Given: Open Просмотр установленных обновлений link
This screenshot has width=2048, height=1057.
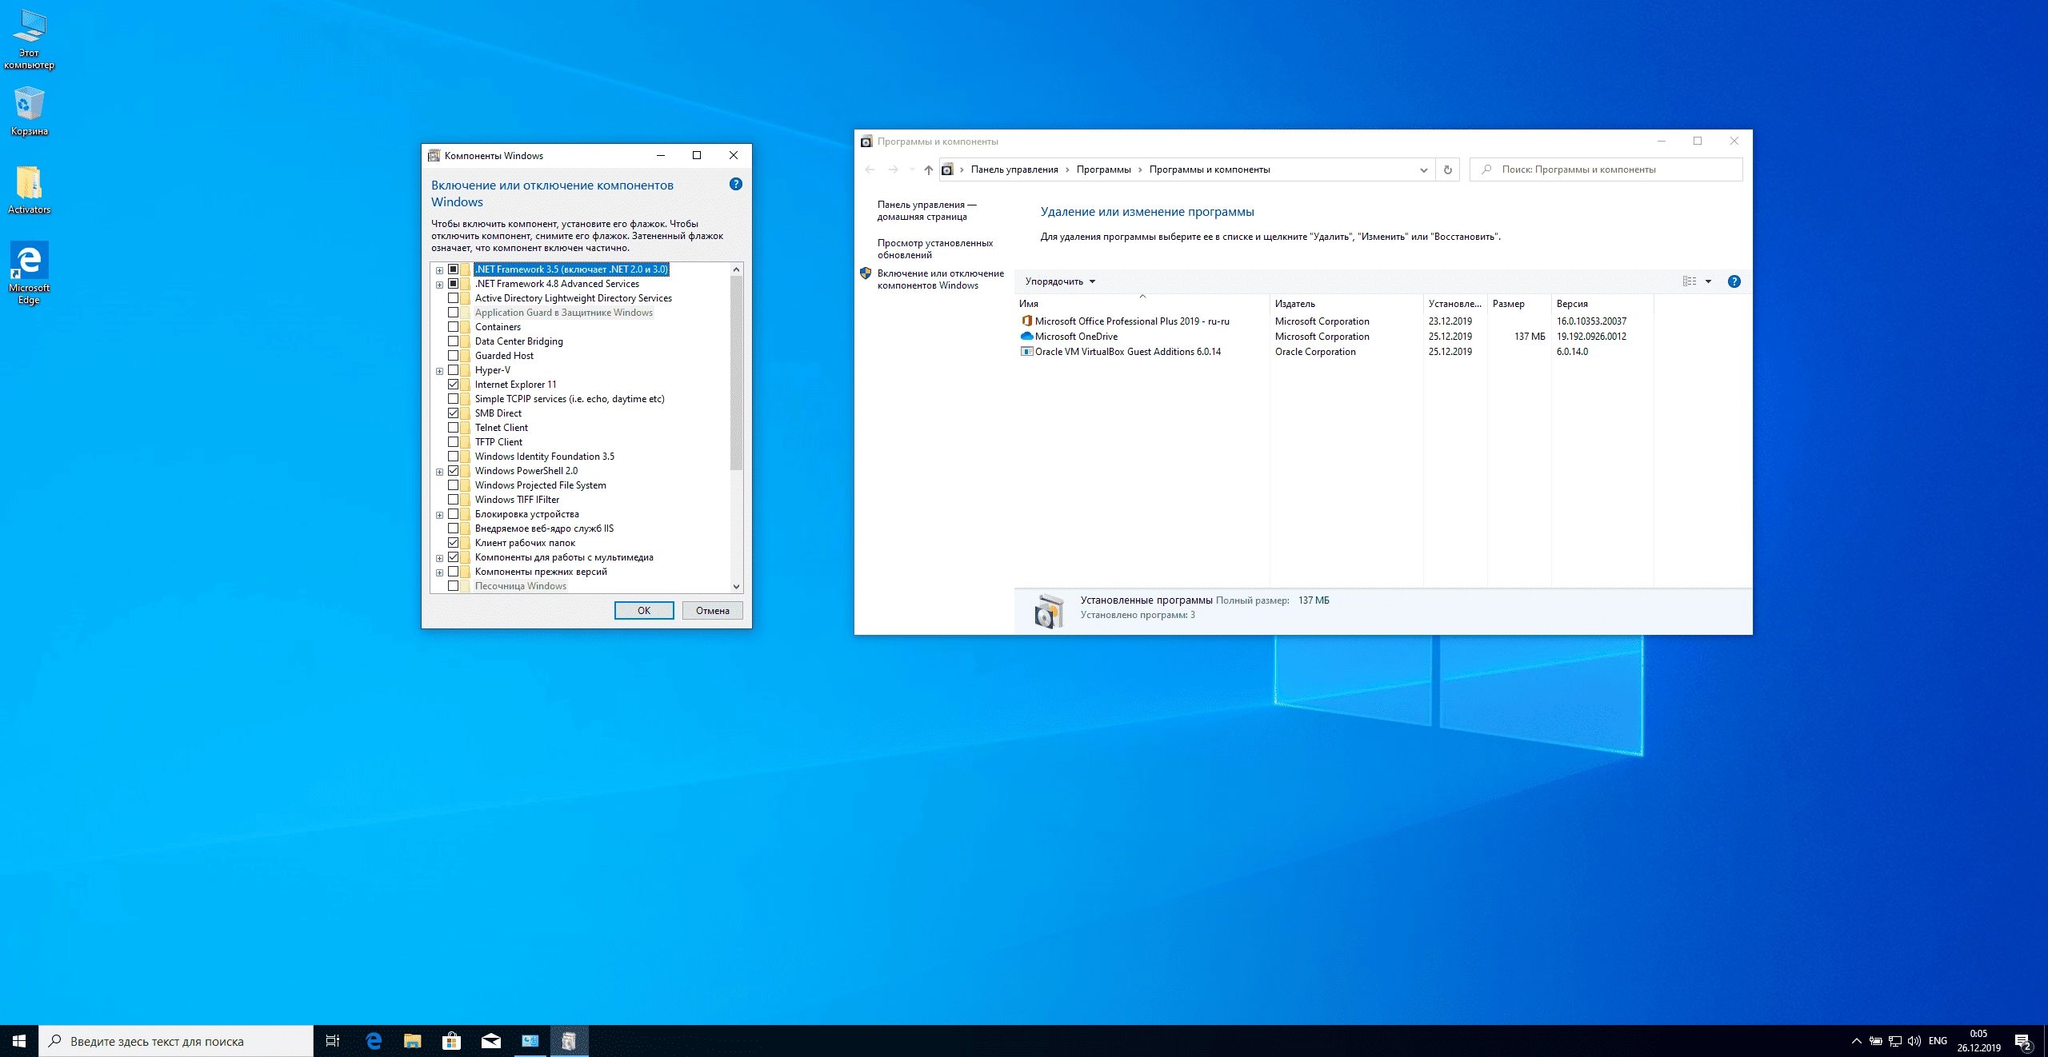Looking at the screenshot, I should point(934,249).
